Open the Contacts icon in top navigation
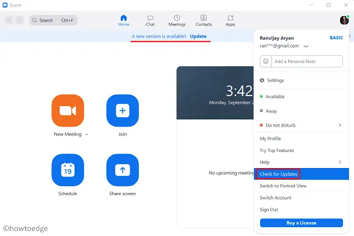Screen dimensions: 354x236 204,20
